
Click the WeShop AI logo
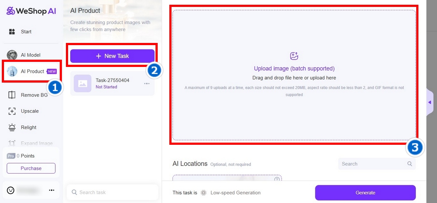(x=31, y=11)
